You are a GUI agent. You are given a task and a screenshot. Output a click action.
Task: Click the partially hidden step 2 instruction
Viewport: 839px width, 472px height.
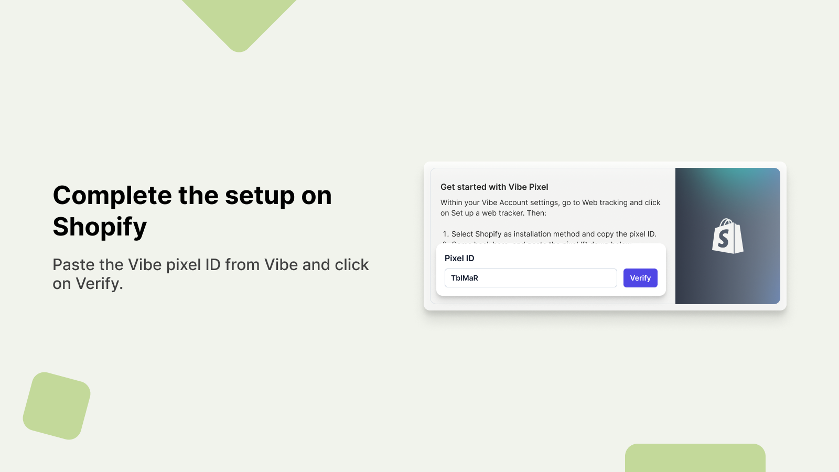[537, 242]
